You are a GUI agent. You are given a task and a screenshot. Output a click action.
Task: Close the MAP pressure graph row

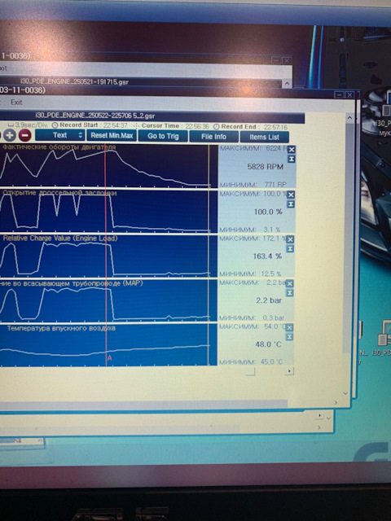click(x=290, y=283)
